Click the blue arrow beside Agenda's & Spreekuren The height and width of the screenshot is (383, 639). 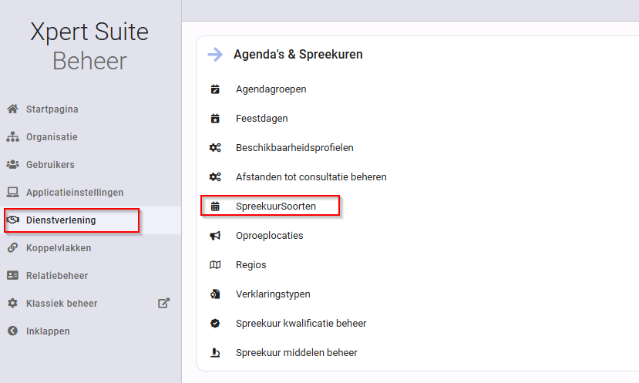pyautogui.click(x=215, y=54)
